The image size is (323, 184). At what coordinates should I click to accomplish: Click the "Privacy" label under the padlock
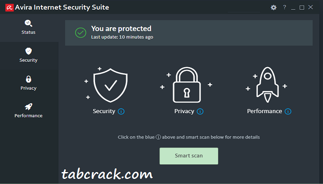pos(184,111)
